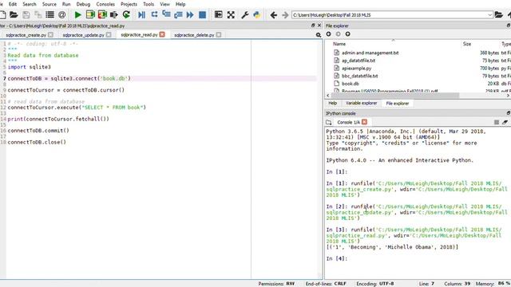The width and height of the screenshot is (511, 287).
Task: Re-run the last script
Action: tap(126, 14)
